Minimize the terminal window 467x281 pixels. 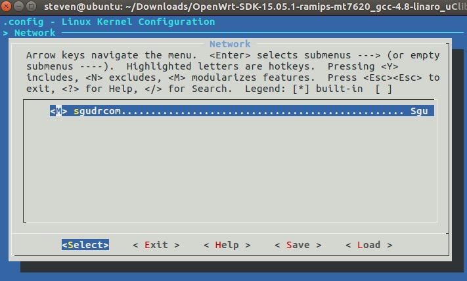click(x=18, y=6)
